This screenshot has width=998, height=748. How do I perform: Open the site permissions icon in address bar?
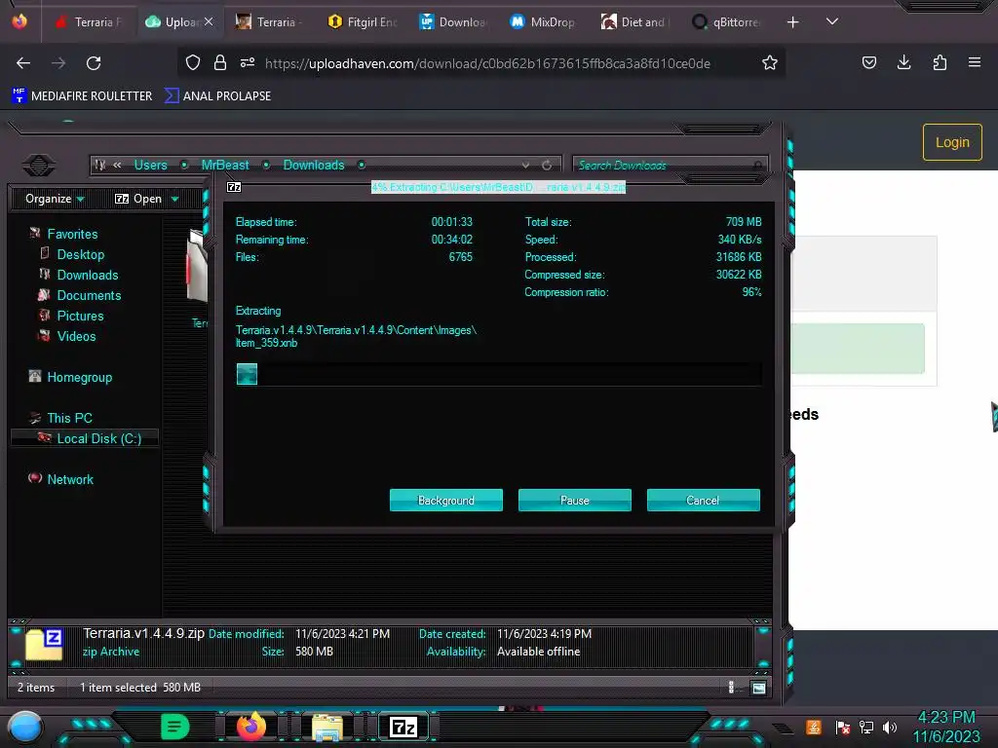pos(248,62)
